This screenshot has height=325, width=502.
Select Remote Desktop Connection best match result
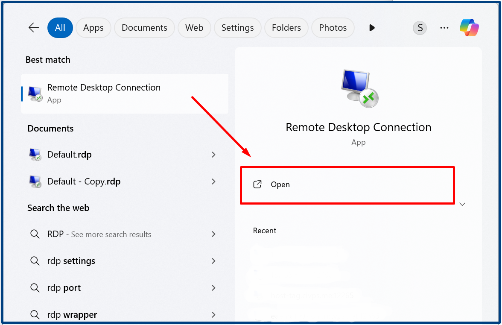click(x=125, y=94)
